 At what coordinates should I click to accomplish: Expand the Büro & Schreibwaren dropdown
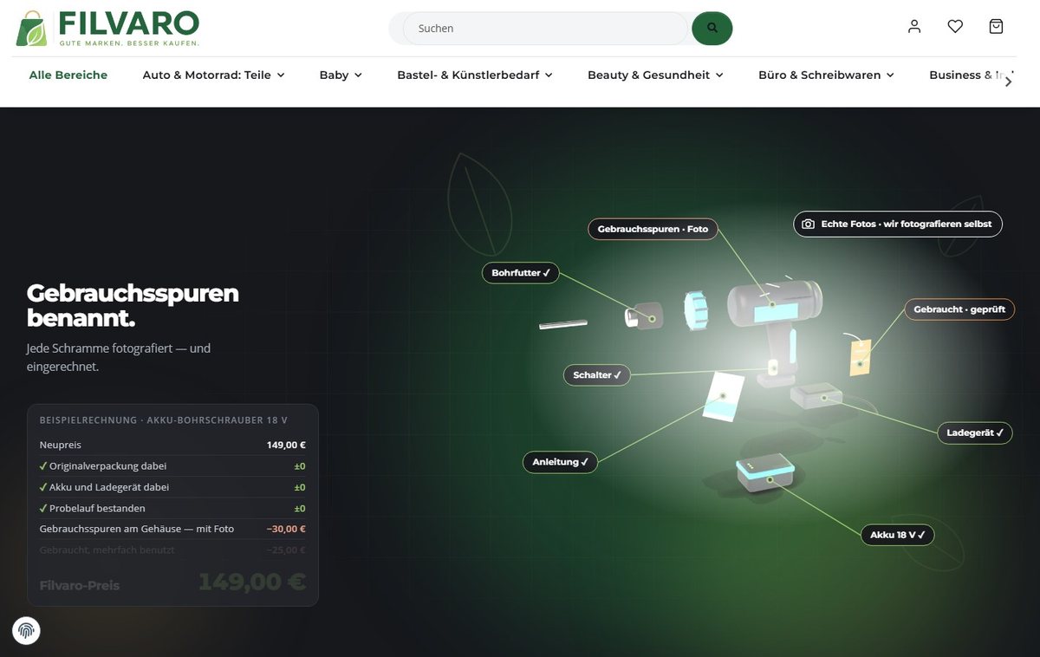pyautogui.click(x=826, y=75)
